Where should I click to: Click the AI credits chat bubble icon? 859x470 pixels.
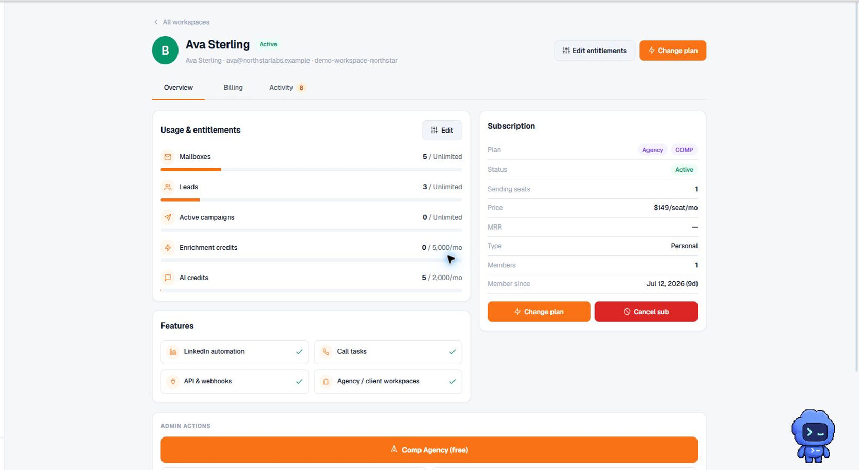(168, 278)
